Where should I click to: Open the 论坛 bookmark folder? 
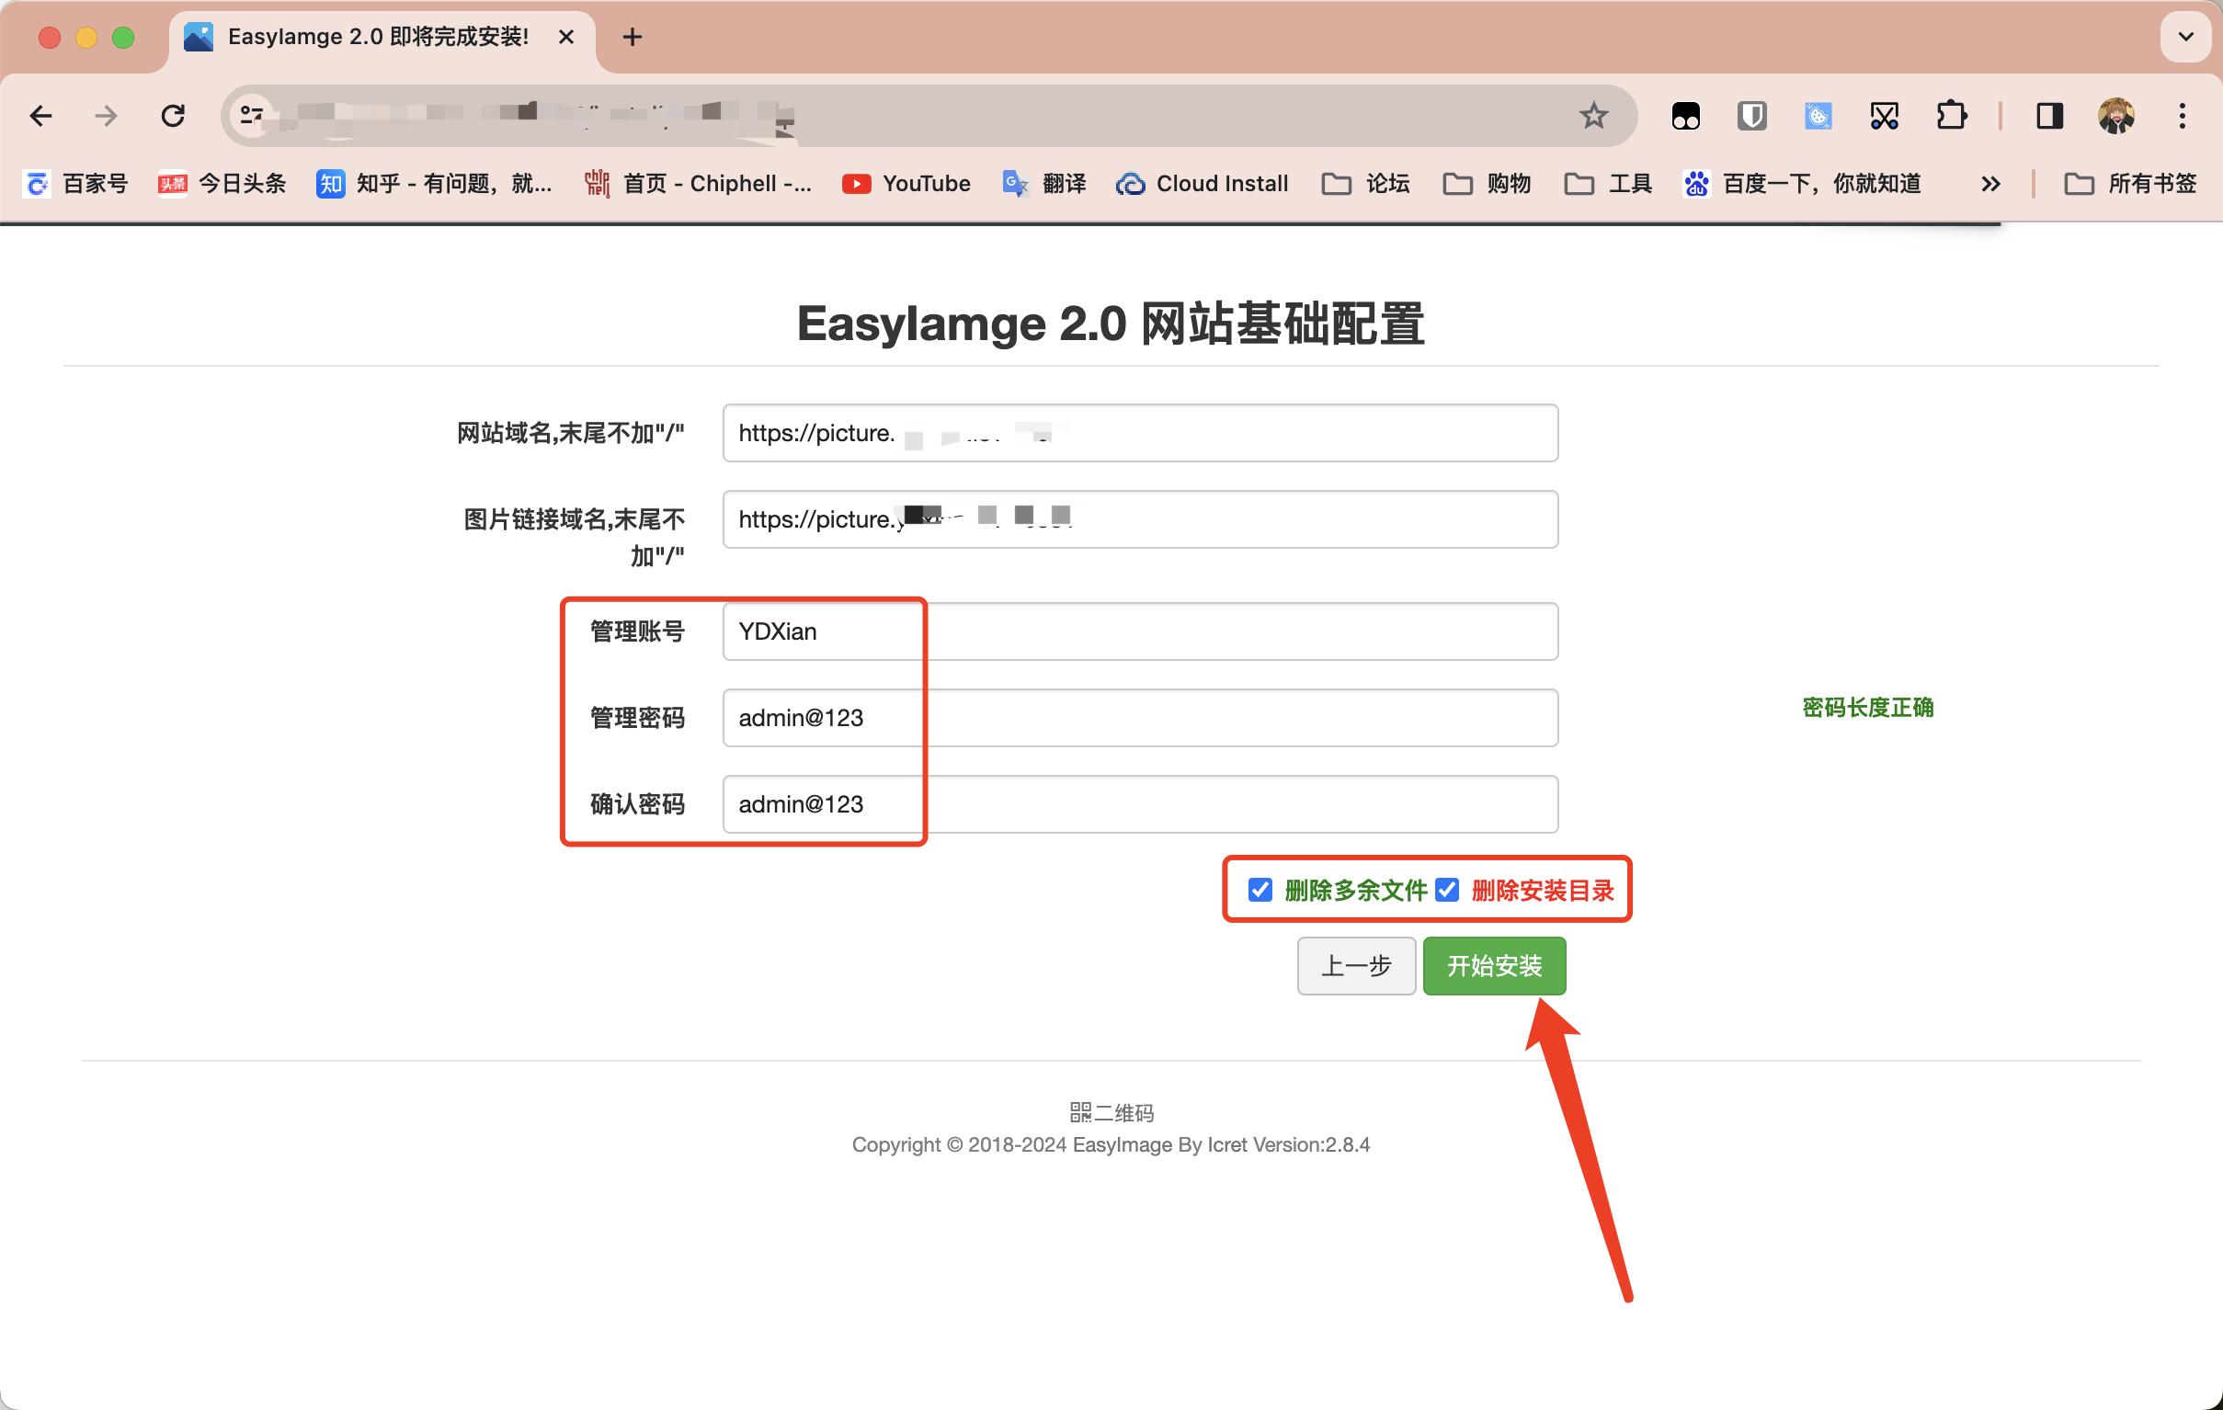tap(1365, 184)
